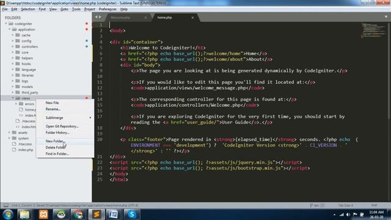Toggle side bar via status bar icon
391x220 pixels.
click(x=5, y=205)
